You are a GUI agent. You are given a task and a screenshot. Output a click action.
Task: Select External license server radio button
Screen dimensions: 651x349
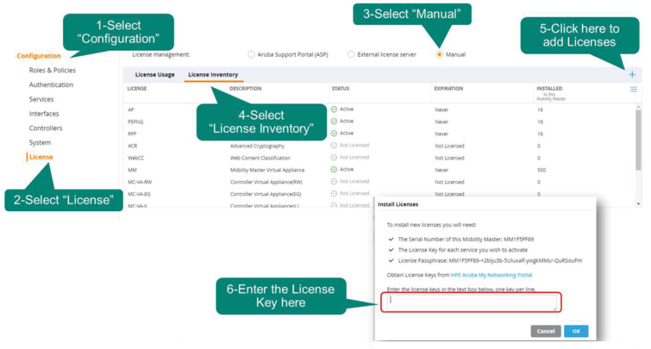pos(351,55)
